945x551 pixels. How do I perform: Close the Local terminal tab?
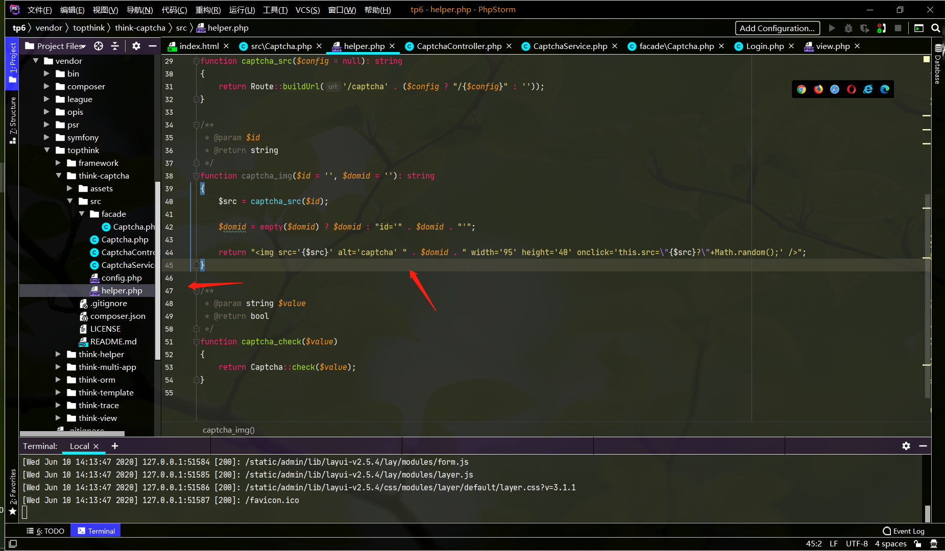[x=96, y=446]
